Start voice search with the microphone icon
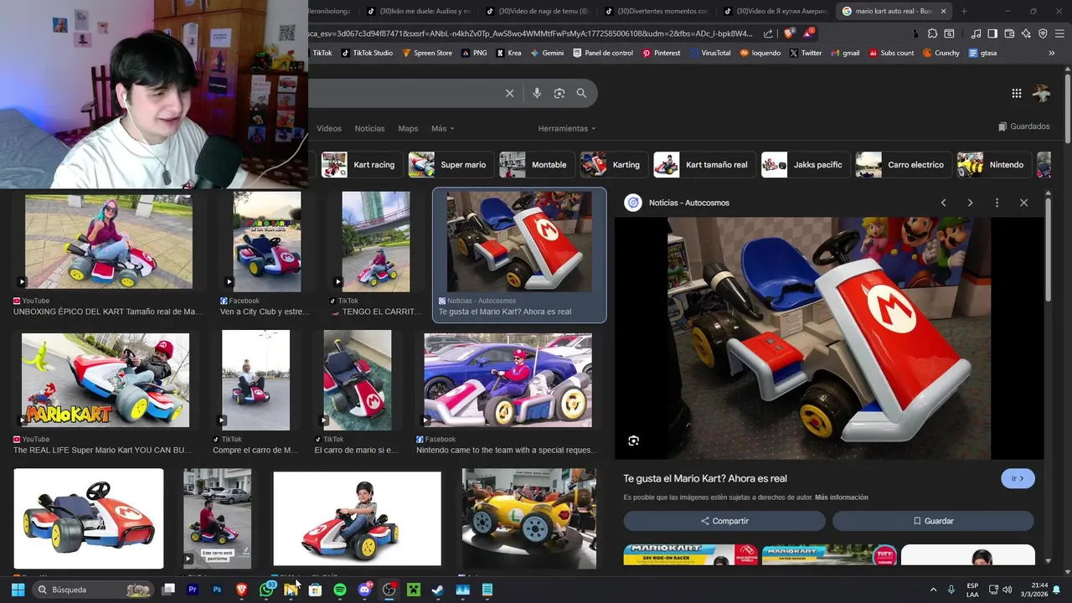This screenshot has width=1072, height=603. click(x=537, y=94)
